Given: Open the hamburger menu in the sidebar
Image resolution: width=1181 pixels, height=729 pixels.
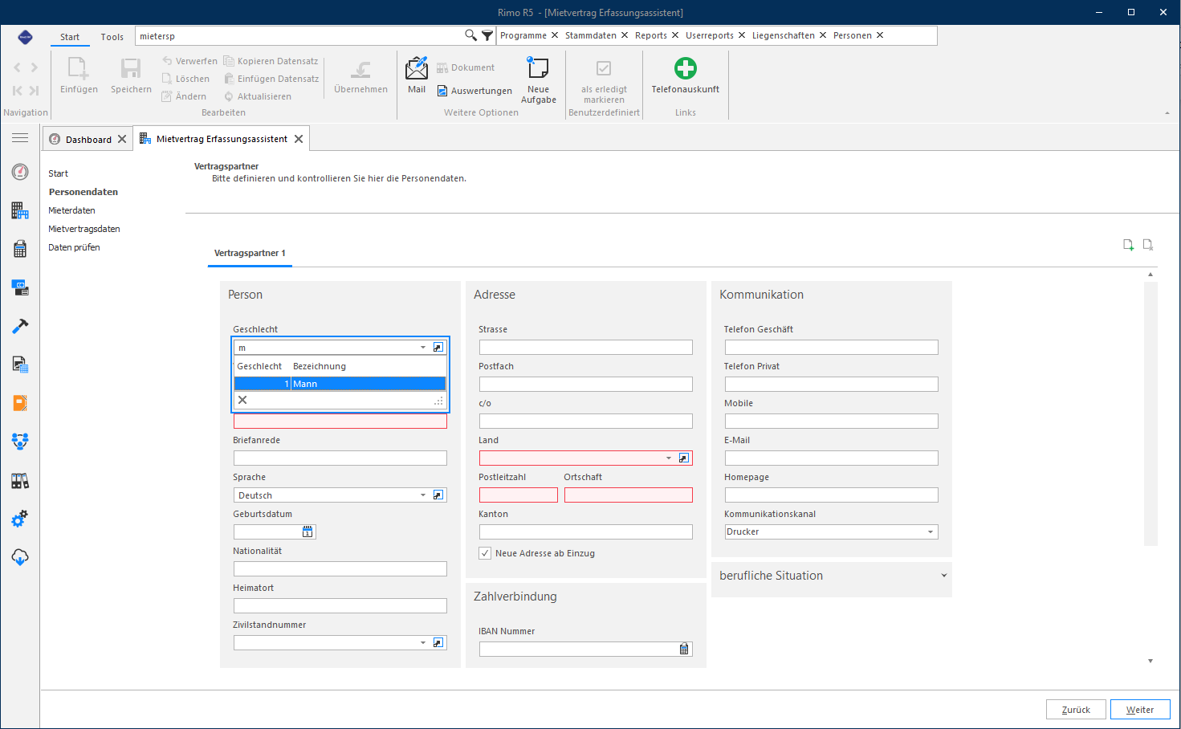Looking at the screenshot, I should [x=20, y=138].
